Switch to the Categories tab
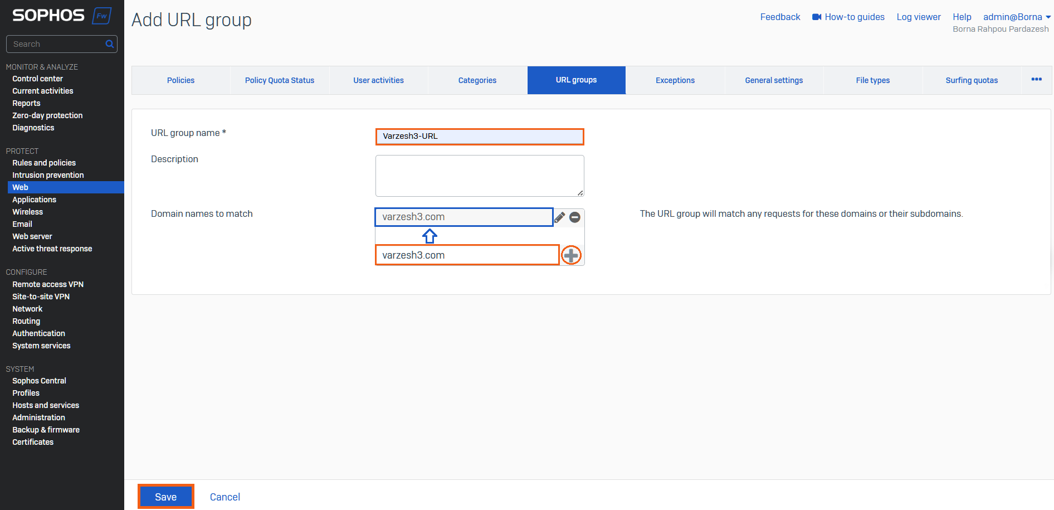The width and height of the screenshot is (1054, 510). point(477,80)
